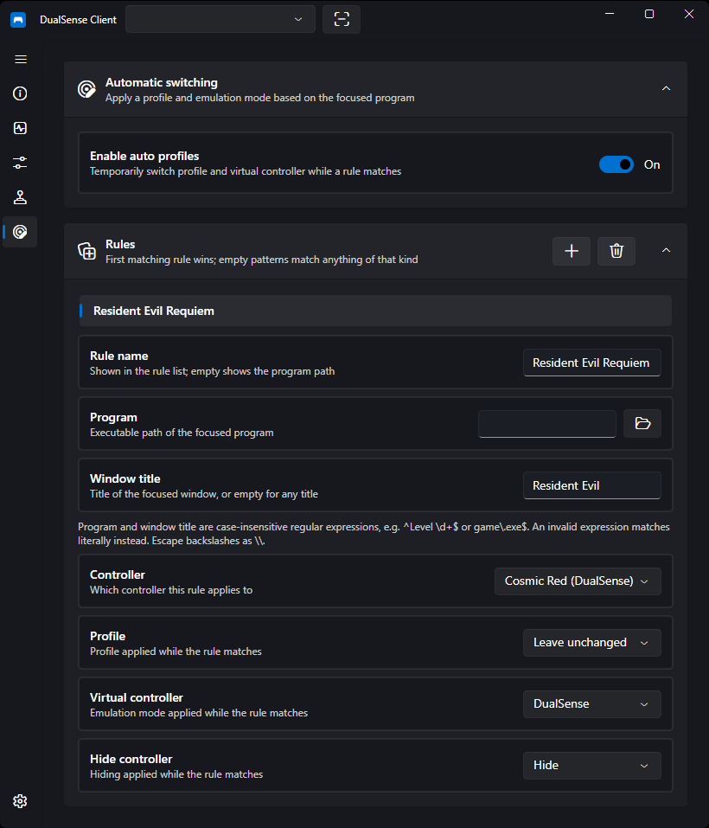Click the DualSense Client app logo
This screenshot has width=709, height=828.
[x=18, y=20]
